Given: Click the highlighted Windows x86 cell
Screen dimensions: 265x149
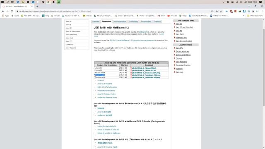Looking at the screenshot, I should (99, 75).
